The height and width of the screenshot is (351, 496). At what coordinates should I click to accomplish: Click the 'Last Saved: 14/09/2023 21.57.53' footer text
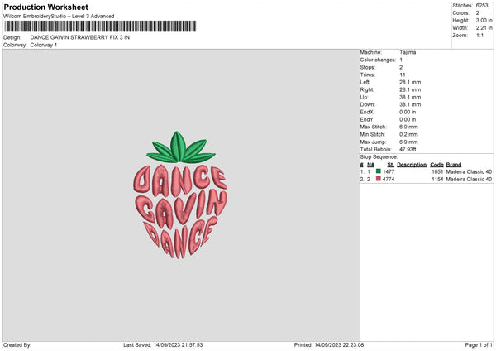(x=163, y=345)
